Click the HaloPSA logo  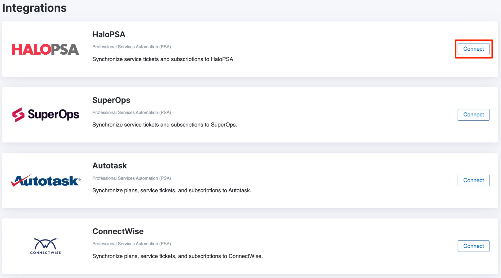(46, 49)
